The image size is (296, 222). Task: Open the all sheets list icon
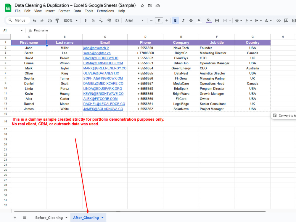tap(25, 218)
